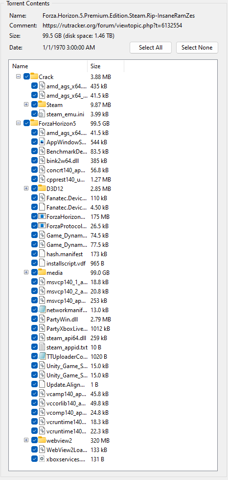This screenshot has height=480, width=228.
Task: Click the Select All button
Action: (x=151, y=48)
